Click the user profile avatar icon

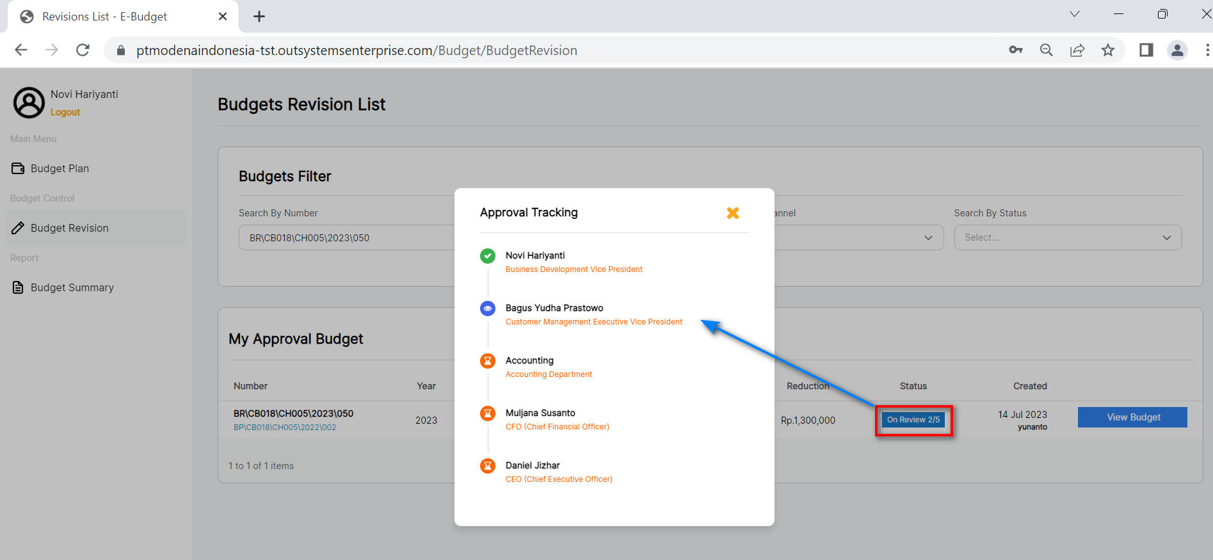29,102
